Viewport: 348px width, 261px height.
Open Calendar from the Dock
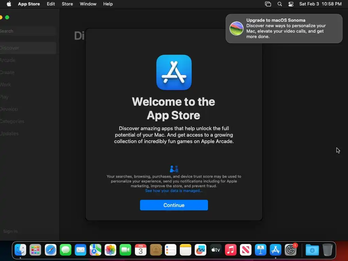140,250
